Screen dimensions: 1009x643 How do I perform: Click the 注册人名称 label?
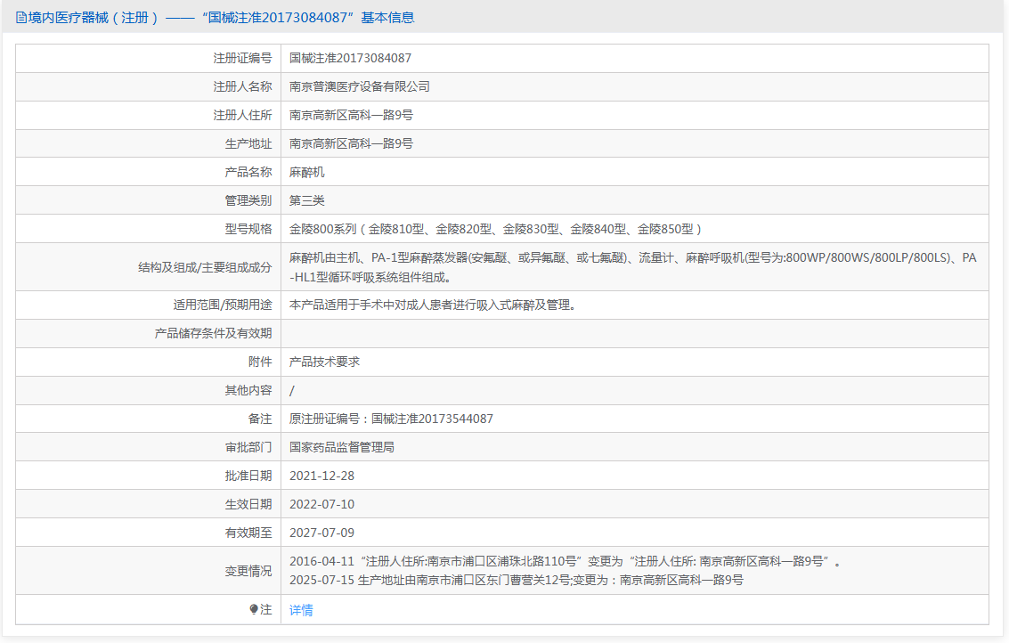[242, 87]
